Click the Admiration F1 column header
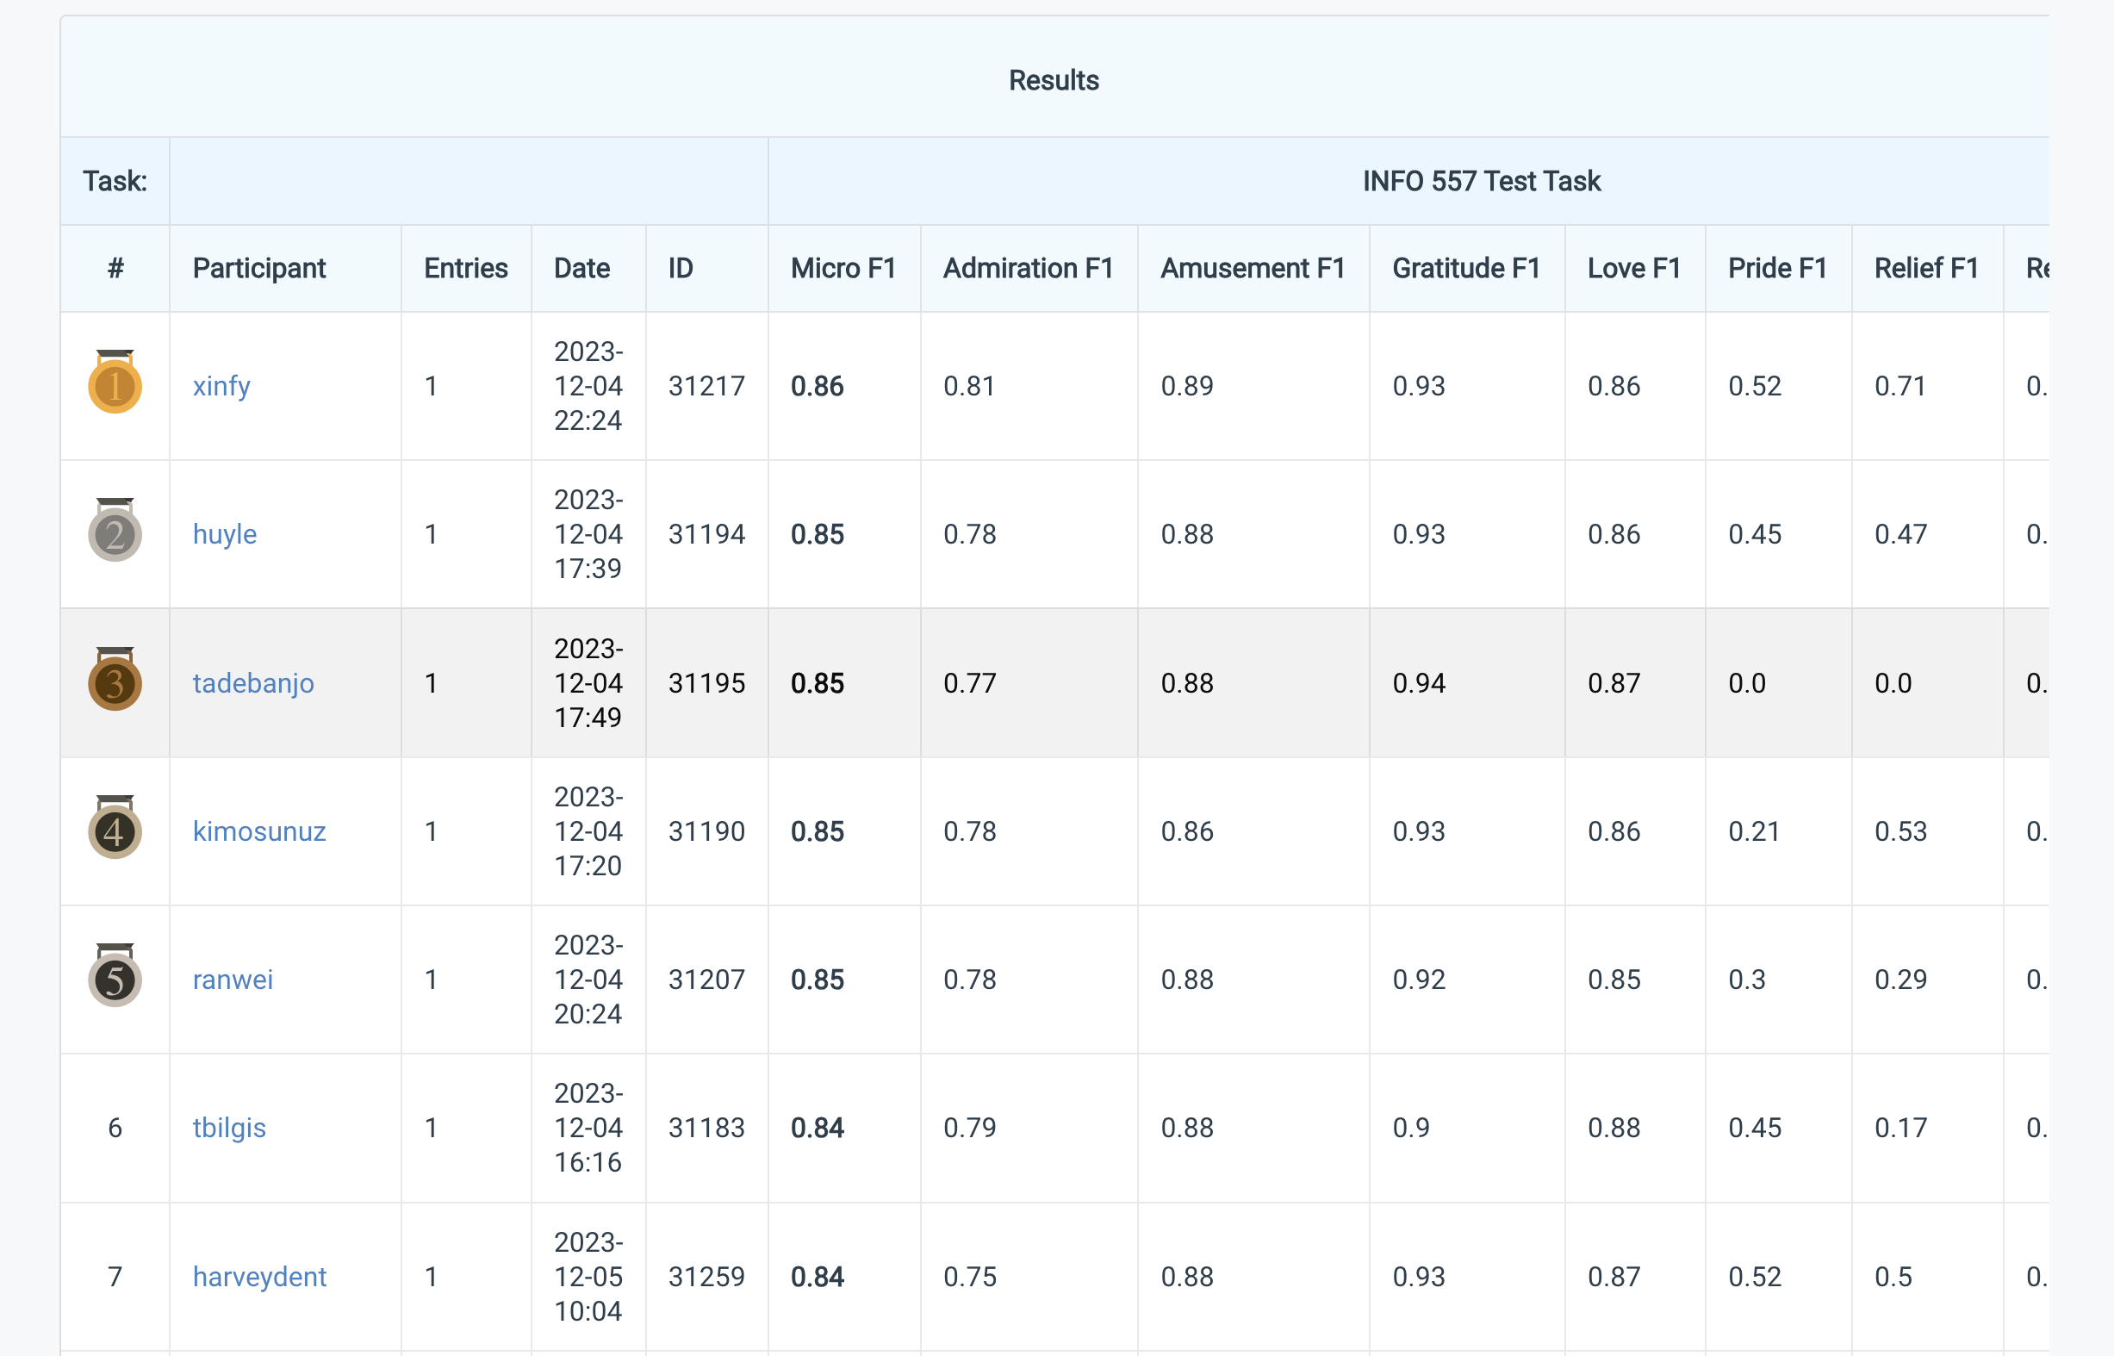Screen dimensions: 2114x1356 [x=1028, y=269]
